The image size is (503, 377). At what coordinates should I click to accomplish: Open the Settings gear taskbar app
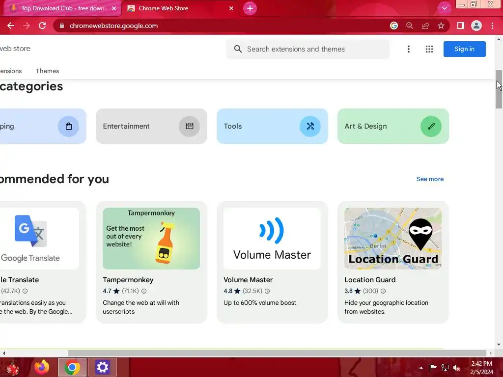point(102,367)
